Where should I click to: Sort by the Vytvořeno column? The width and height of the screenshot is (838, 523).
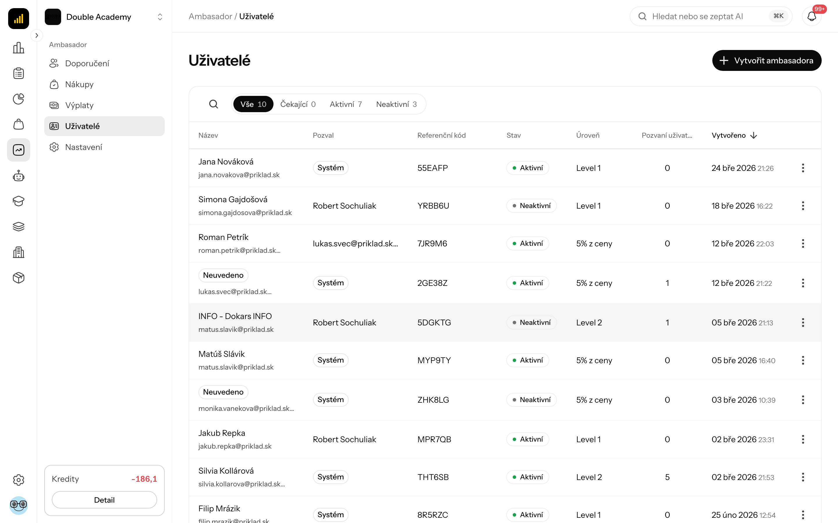(x=734, y=135)
